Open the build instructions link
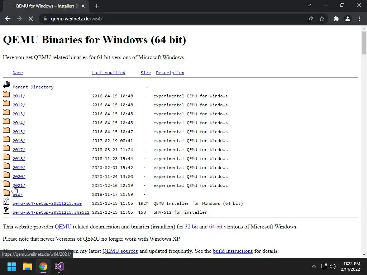This screenshot has width=367, height=275. 233,251
